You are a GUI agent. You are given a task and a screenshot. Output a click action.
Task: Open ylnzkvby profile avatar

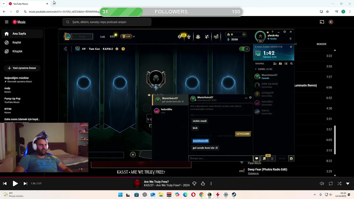tap(260, 36)
